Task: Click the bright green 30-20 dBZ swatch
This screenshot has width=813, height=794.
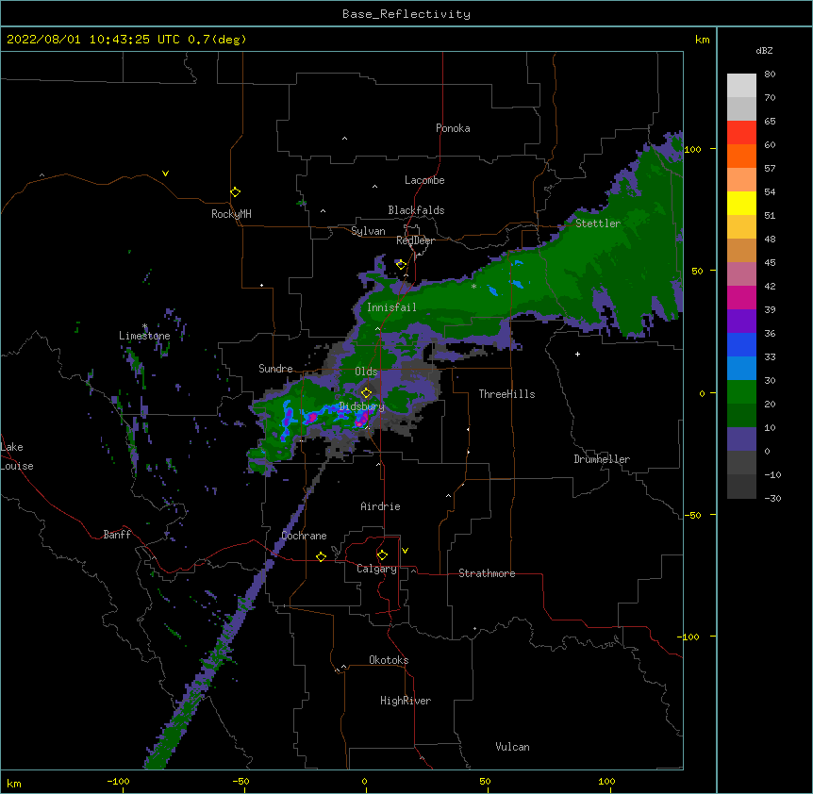Action: (741, 392)
